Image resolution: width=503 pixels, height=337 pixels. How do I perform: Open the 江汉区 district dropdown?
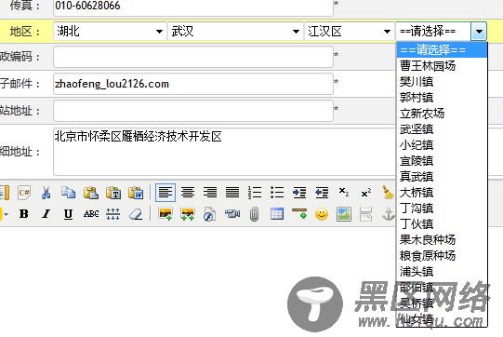click(350, 32)
